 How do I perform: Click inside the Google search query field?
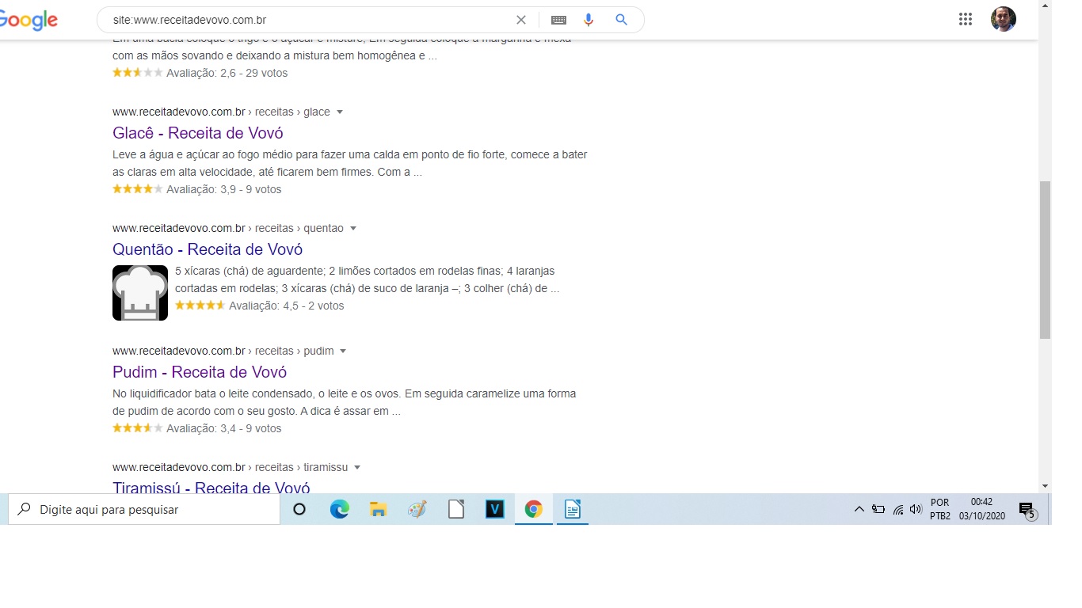(x=309, y=20)
